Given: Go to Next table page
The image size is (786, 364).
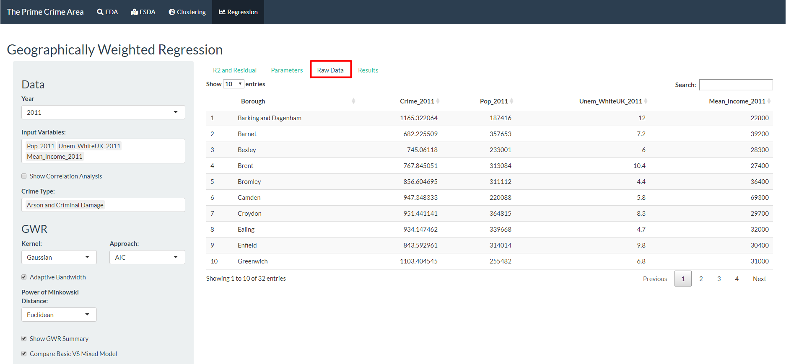Looking at the screenshot, I should point(759,279).
